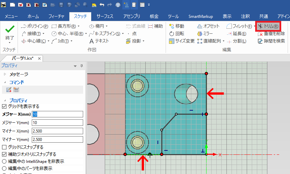The width and height of the screenshot is (290, 174).
Task: Uncheck グリッドを表示する checkbox
Action: tap(4, 106)
